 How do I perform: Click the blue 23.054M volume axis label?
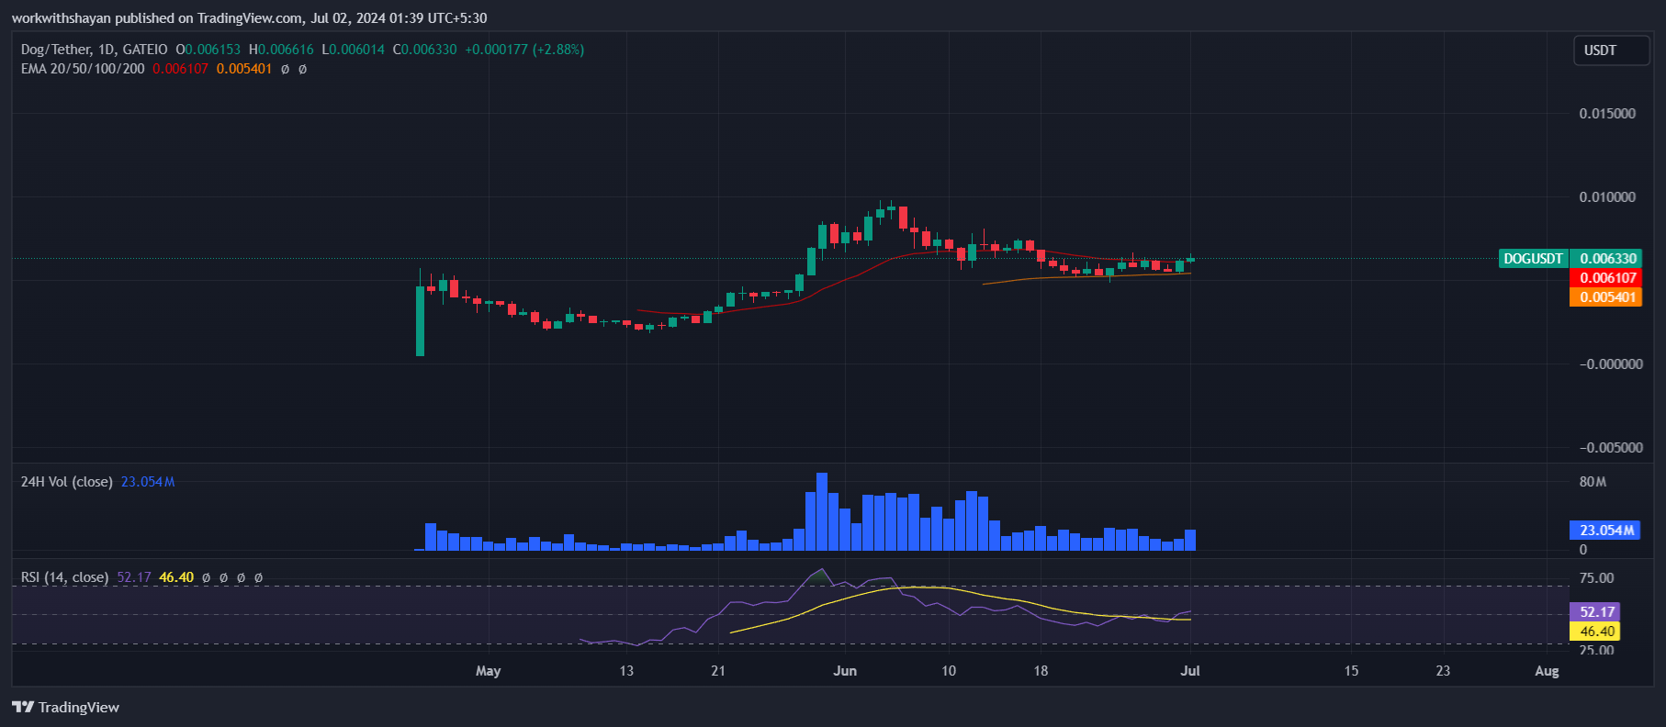pos(1606,531)
